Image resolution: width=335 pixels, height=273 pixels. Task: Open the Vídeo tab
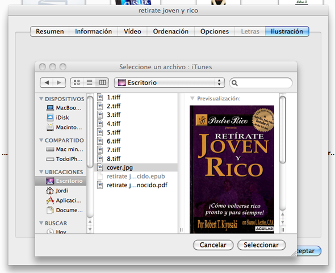(132, 31)
